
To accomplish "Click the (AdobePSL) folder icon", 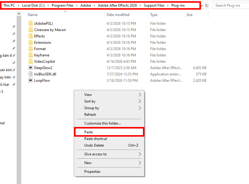I will tap(31, 24).
